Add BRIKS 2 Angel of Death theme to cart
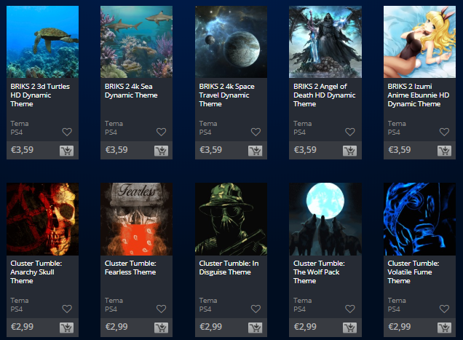 pos(350,151)
